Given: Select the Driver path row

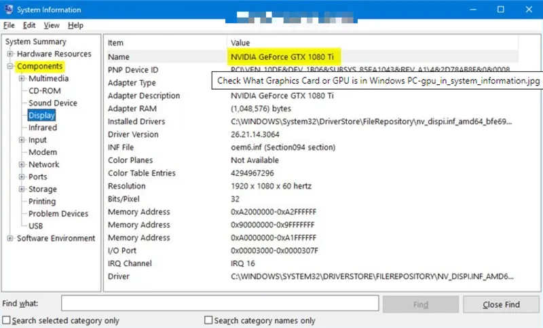Looking at the screenshot, I should coord(312,276).
